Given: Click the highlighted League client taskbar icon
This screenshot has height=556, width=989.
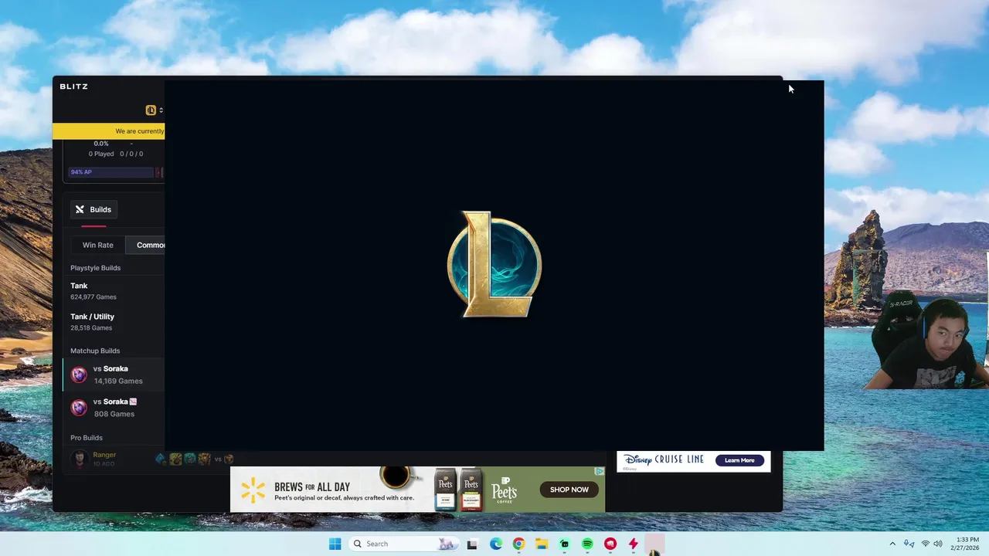Looking at the screenshot, I should (x=655, y=544).
